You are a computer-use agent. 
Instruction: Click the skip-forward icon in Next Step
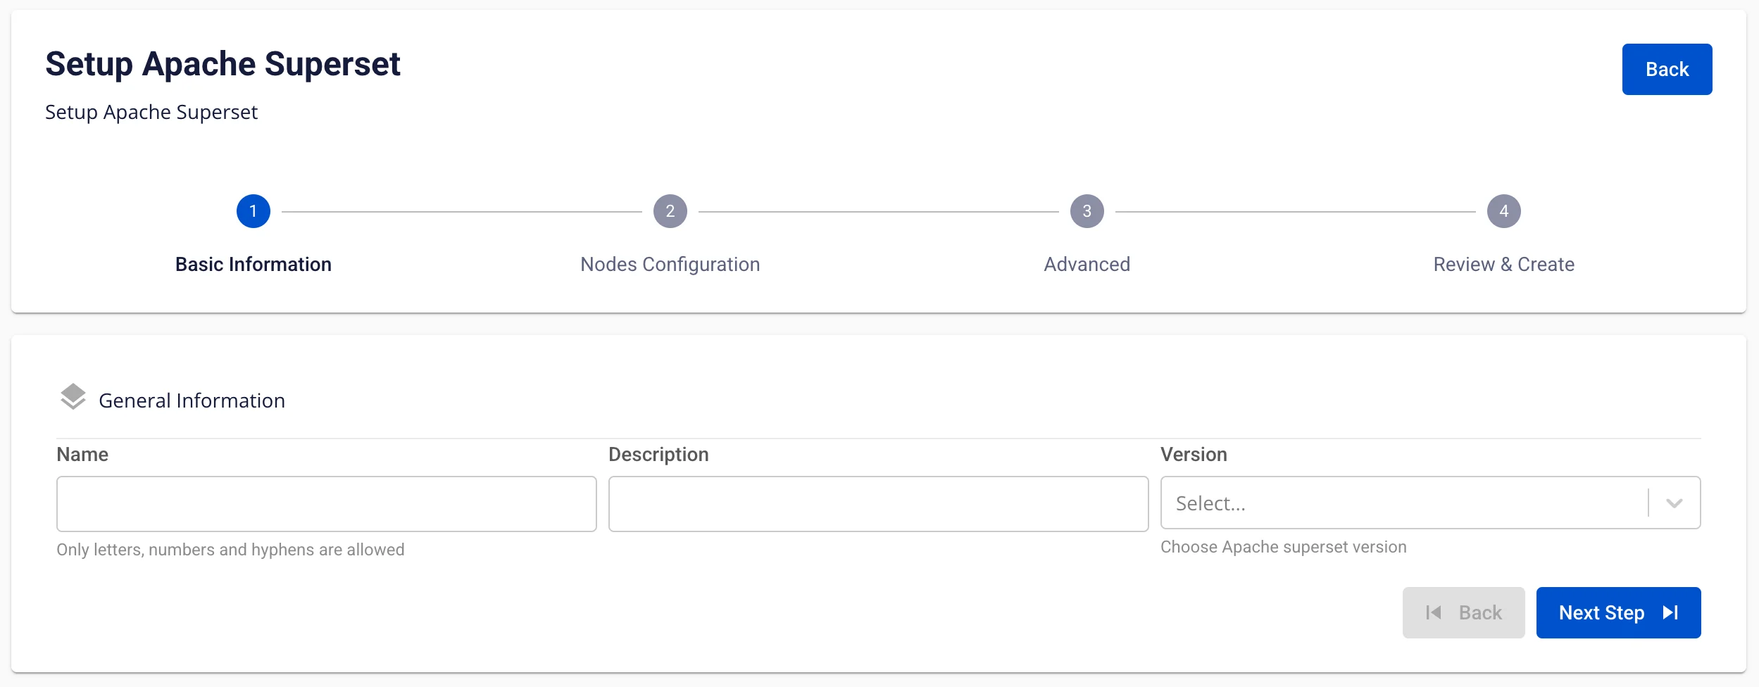1671,612
